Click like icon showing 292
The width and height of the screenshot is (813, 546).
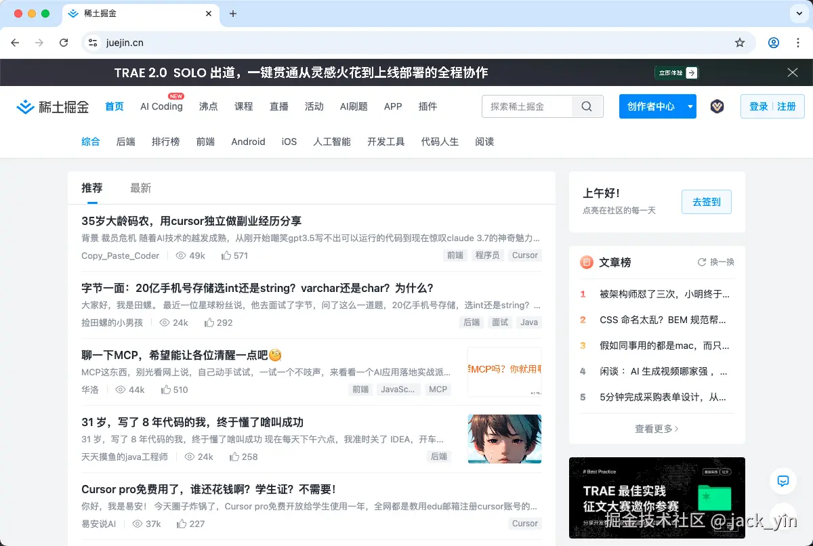(209, 322)
